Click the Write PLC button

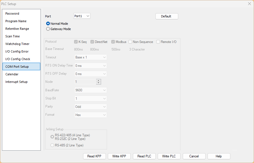(x=169, y=156)
